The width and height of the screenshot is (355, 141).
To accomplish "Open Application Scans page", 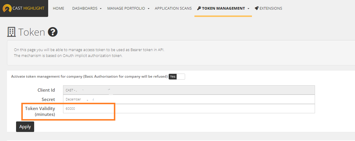I will click(173, 8).
